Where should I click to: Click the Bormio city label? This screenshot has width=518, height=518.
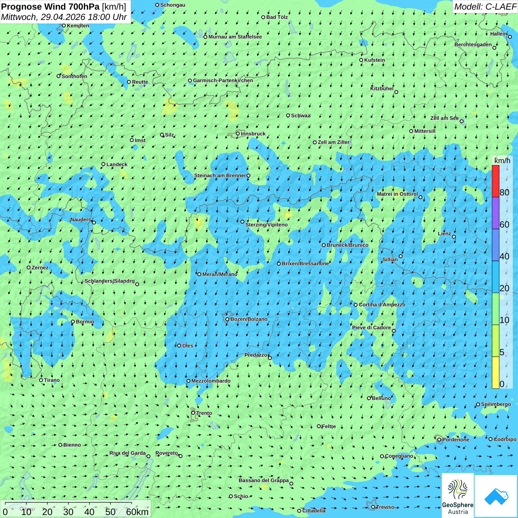(85, 322)
